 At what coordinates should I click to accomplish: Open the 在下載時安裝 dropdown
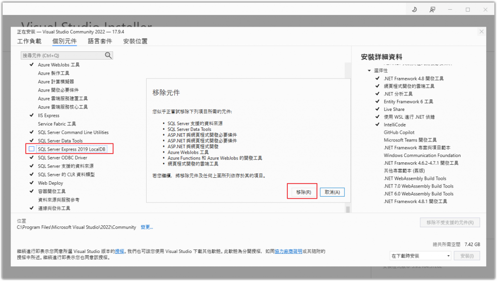(x=420, y=256)
